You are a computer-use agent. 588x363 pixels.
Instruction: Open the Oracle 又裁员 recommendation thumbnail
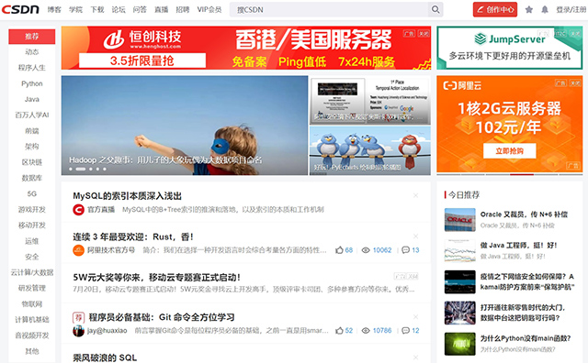[x=459, y=220]
